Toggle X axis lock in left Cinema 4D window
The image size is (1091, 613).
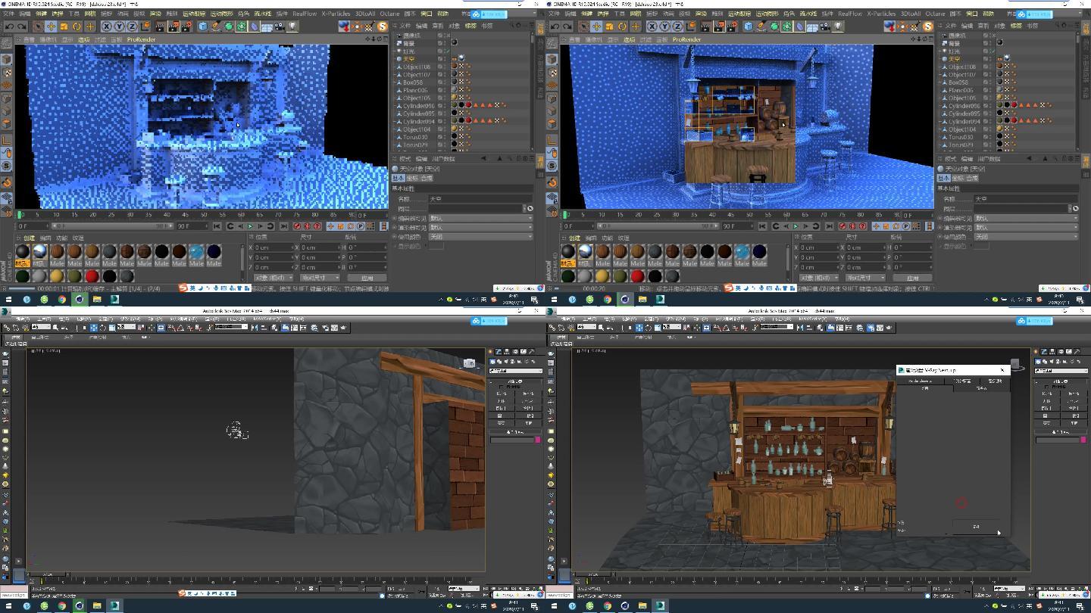point(106,26)
